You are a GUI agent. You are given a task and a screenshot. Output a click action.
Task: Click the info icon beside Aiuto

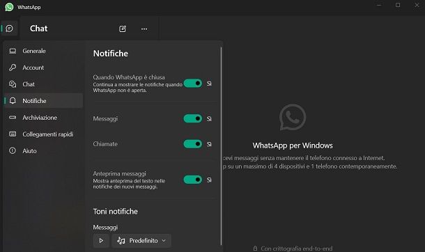pyautogui.click(x=13, y=151)
